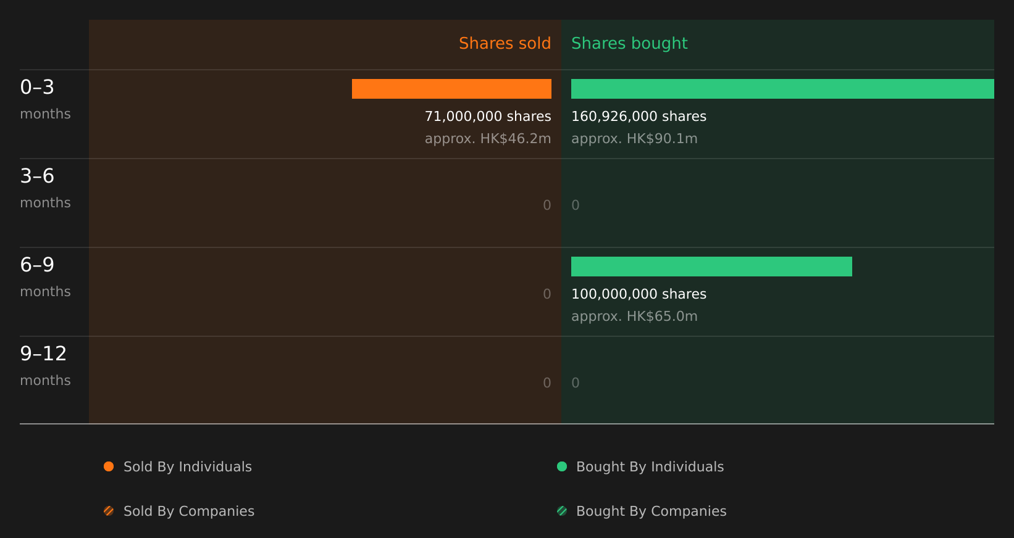Click the Shares sold column header

click(505, 43)
